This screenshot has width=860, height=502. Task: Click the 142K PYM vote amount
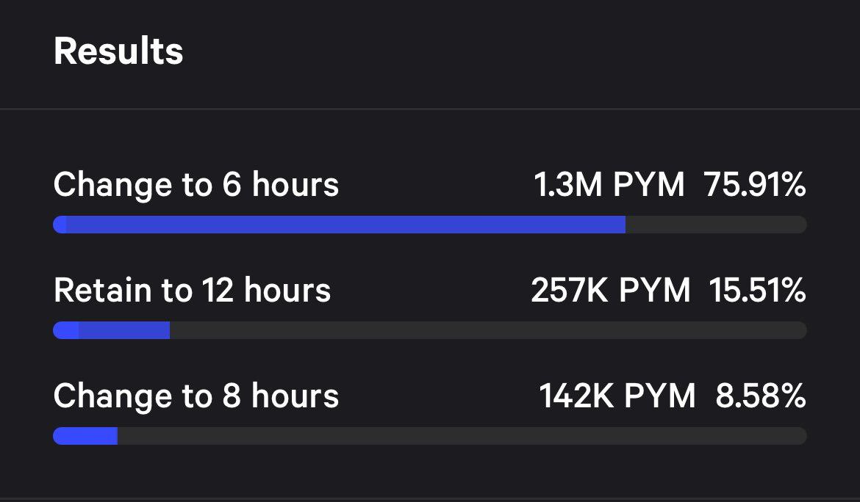[617, 396]
